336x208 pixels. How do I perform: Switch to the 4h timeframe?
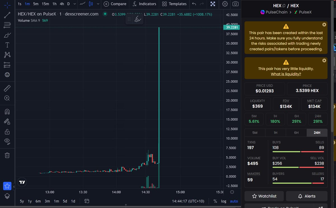62,4
